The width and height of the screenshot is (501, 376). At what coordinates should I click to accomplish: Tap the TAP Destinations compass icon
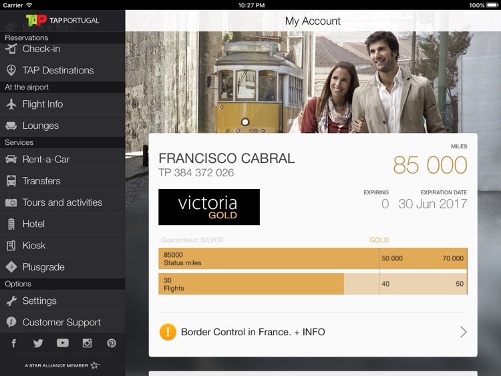tap(11, 70)
